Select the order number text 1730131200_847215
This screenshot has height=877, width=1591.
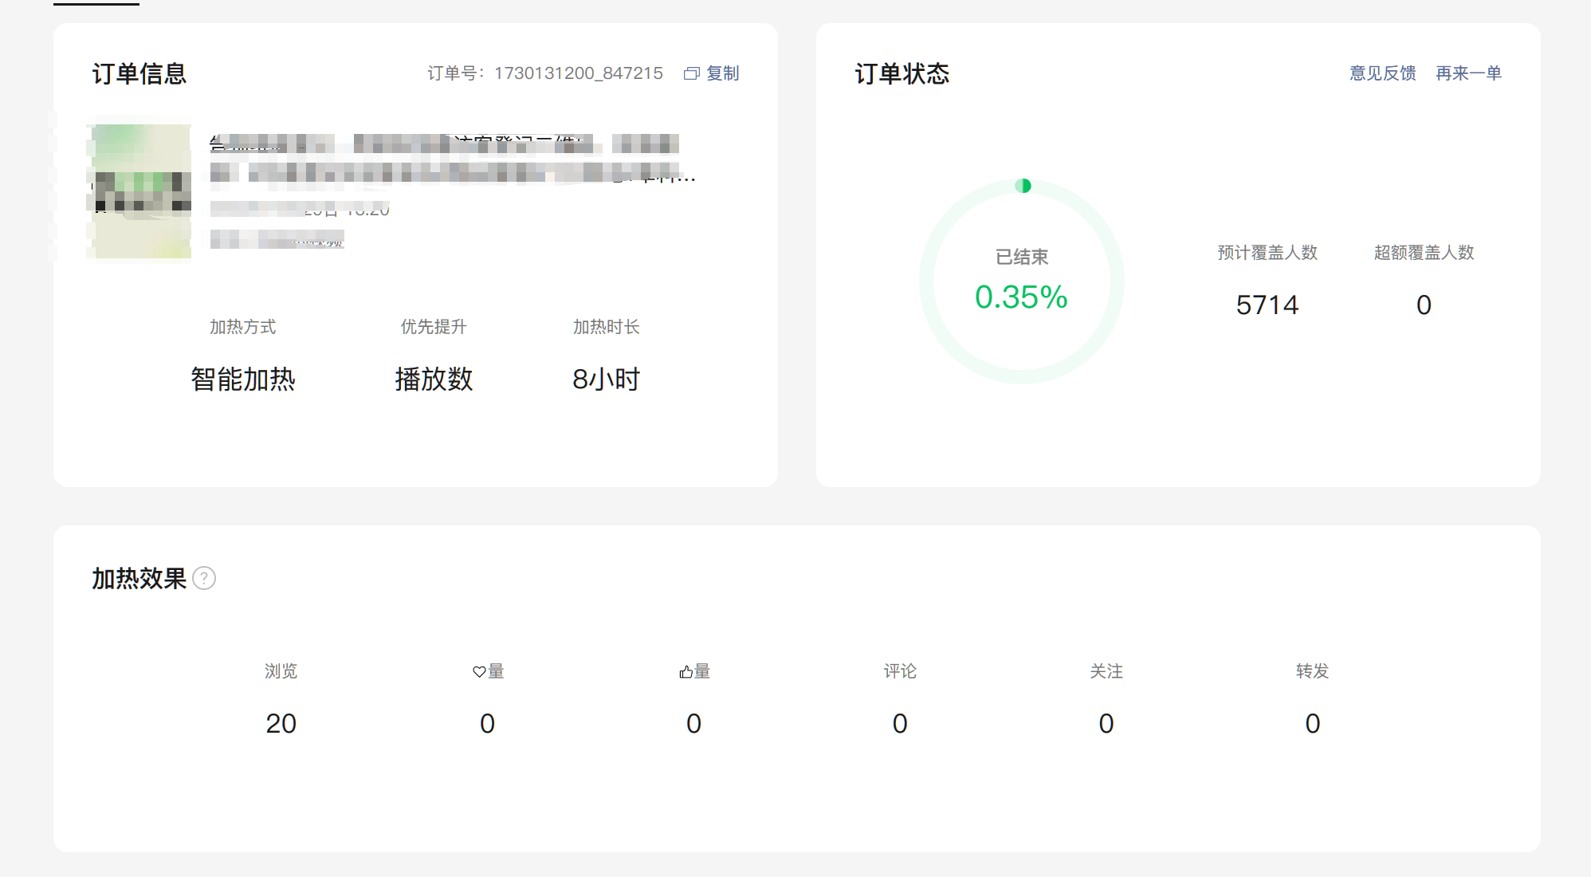578,73
